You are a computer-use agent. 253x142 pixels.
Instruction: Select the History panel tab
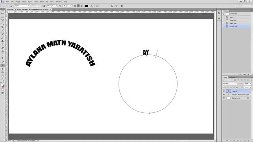(225, 11)
